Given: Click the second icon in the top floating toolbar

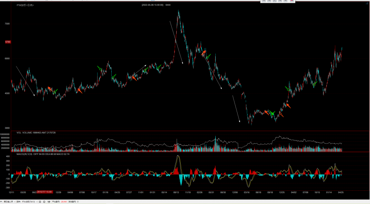Looking at the screenshot, I should click(270, 1).
